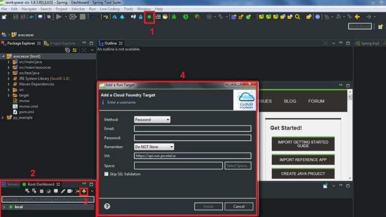This screenshot has width=386, height=217.
Task: Expand the src/main/java folder
Action: (x=9, y=62)
